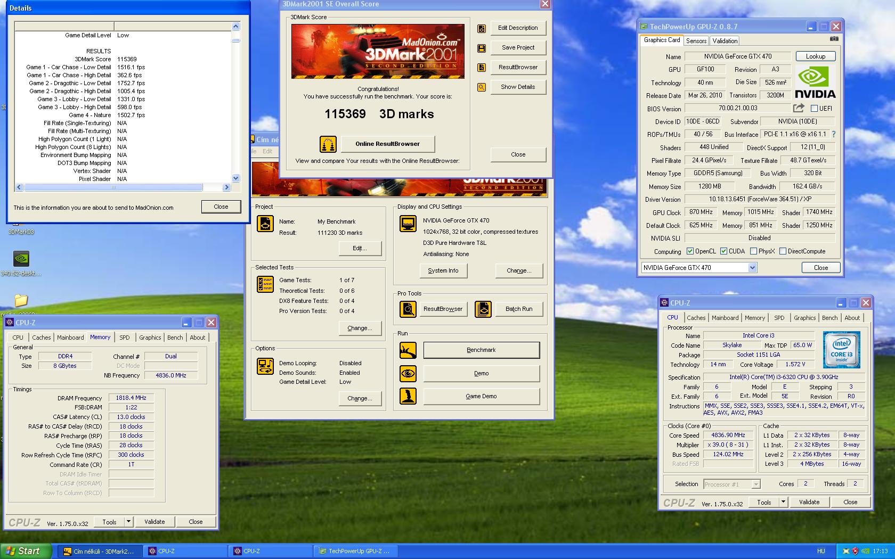The width and height of the screenshot is (895, 559).
Task: Open Bench tab in CPU-Z processor window
Action: [829, 318]
